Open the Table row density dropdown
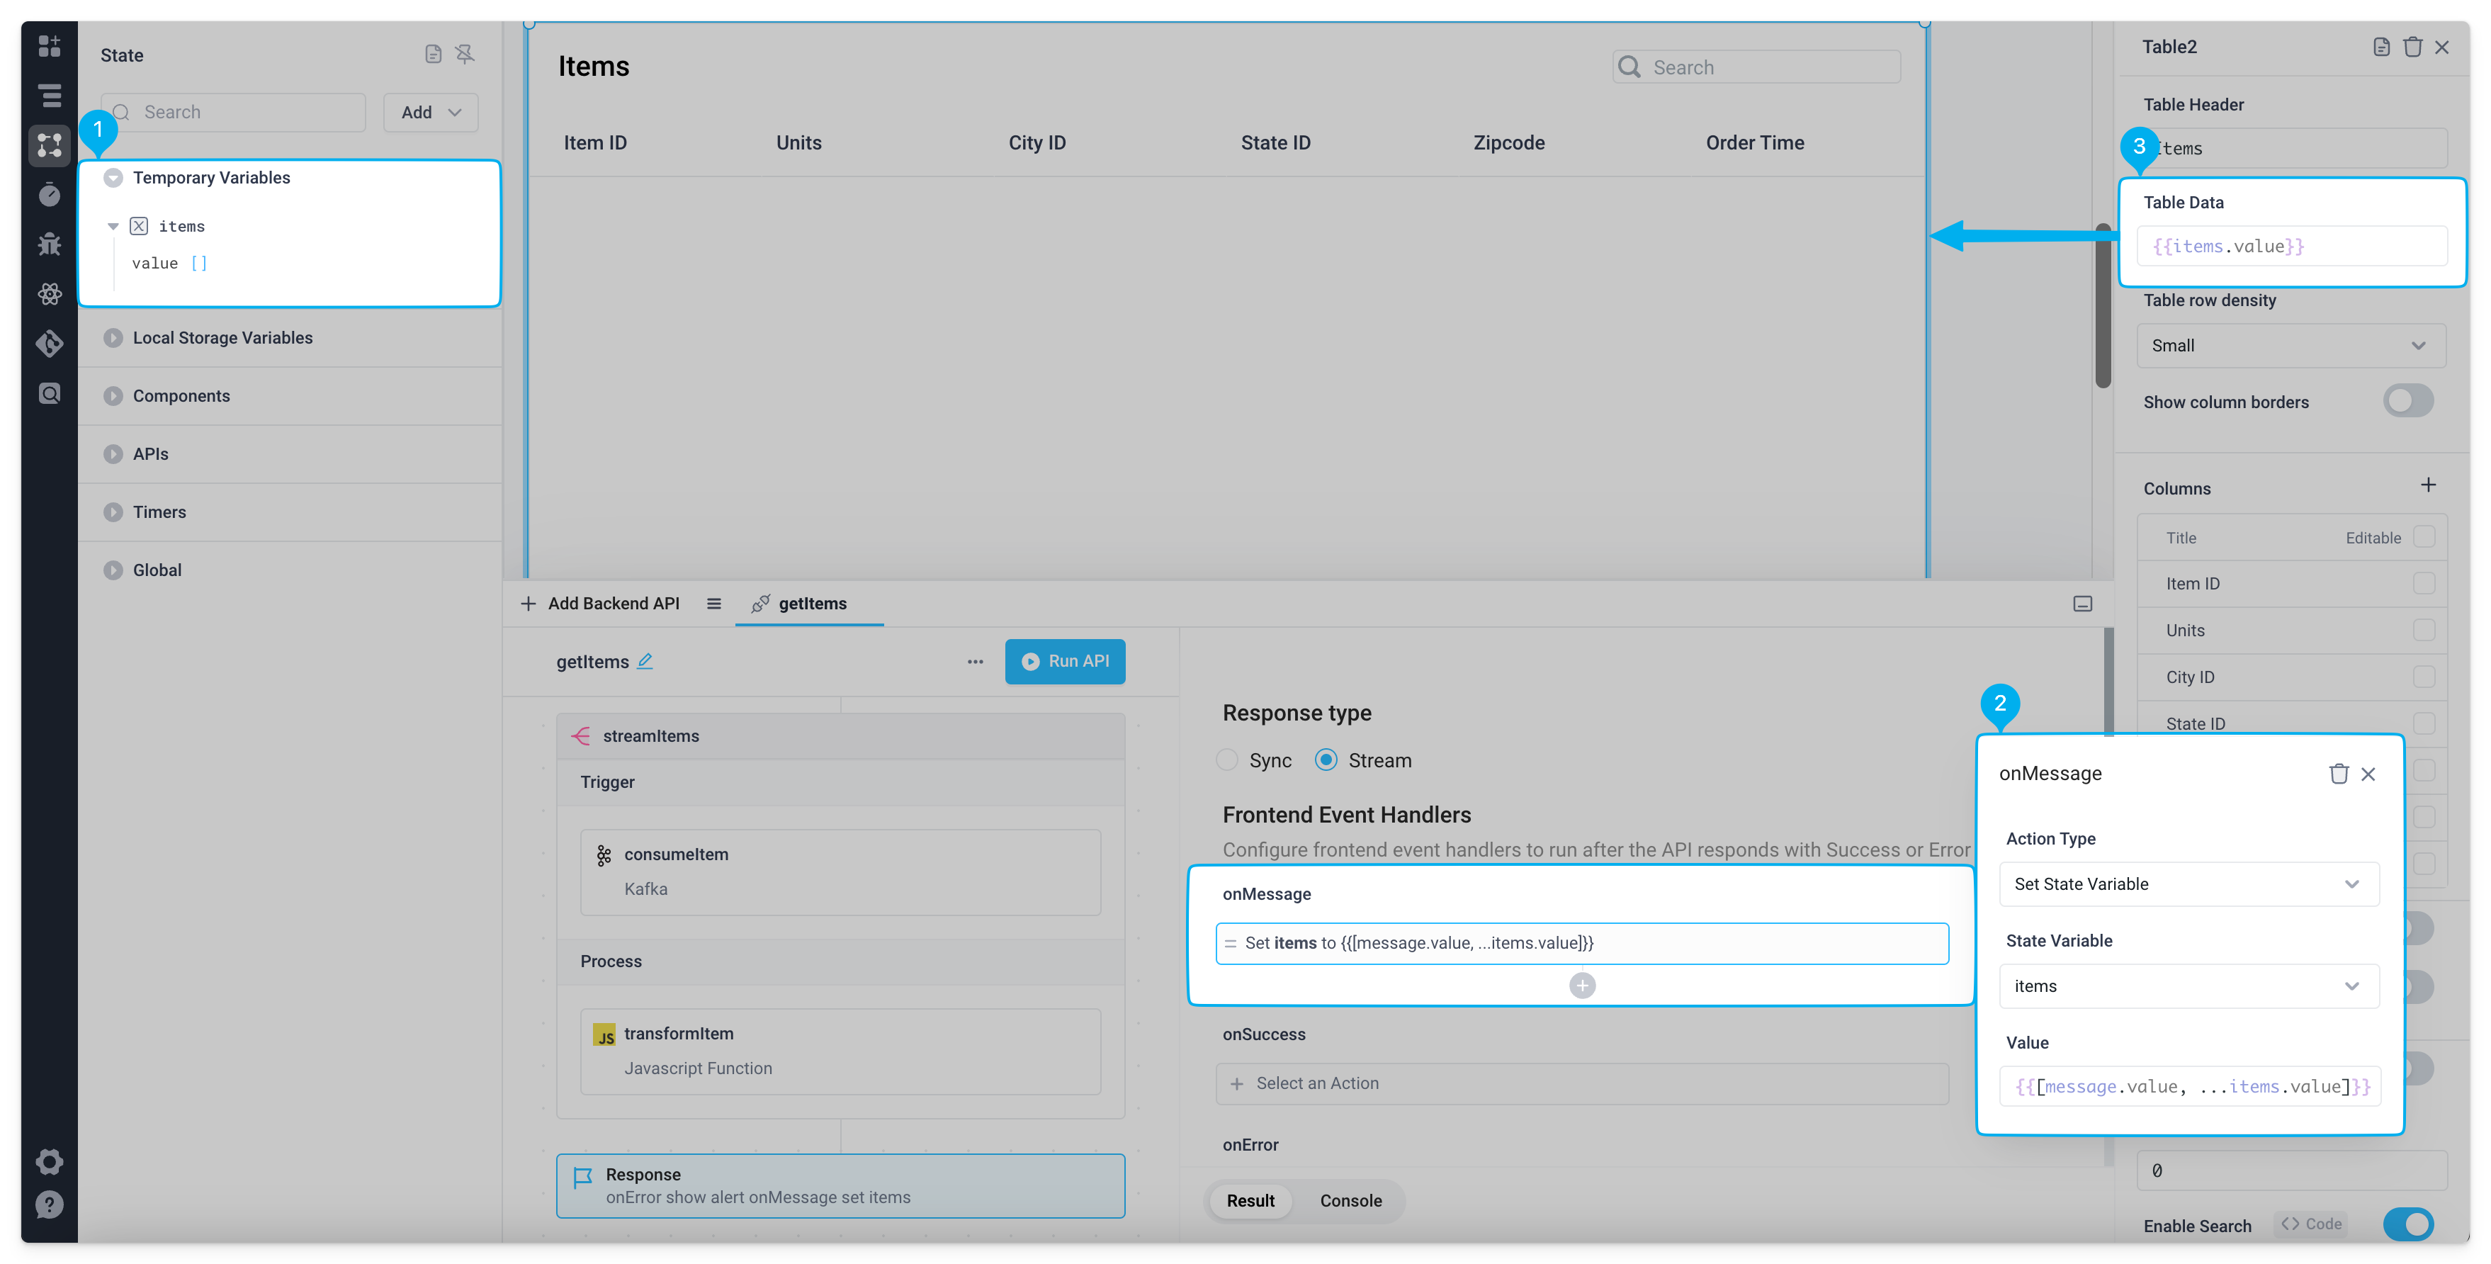This screenshot has width=2491, height=1264. [x=2290, y=345]
